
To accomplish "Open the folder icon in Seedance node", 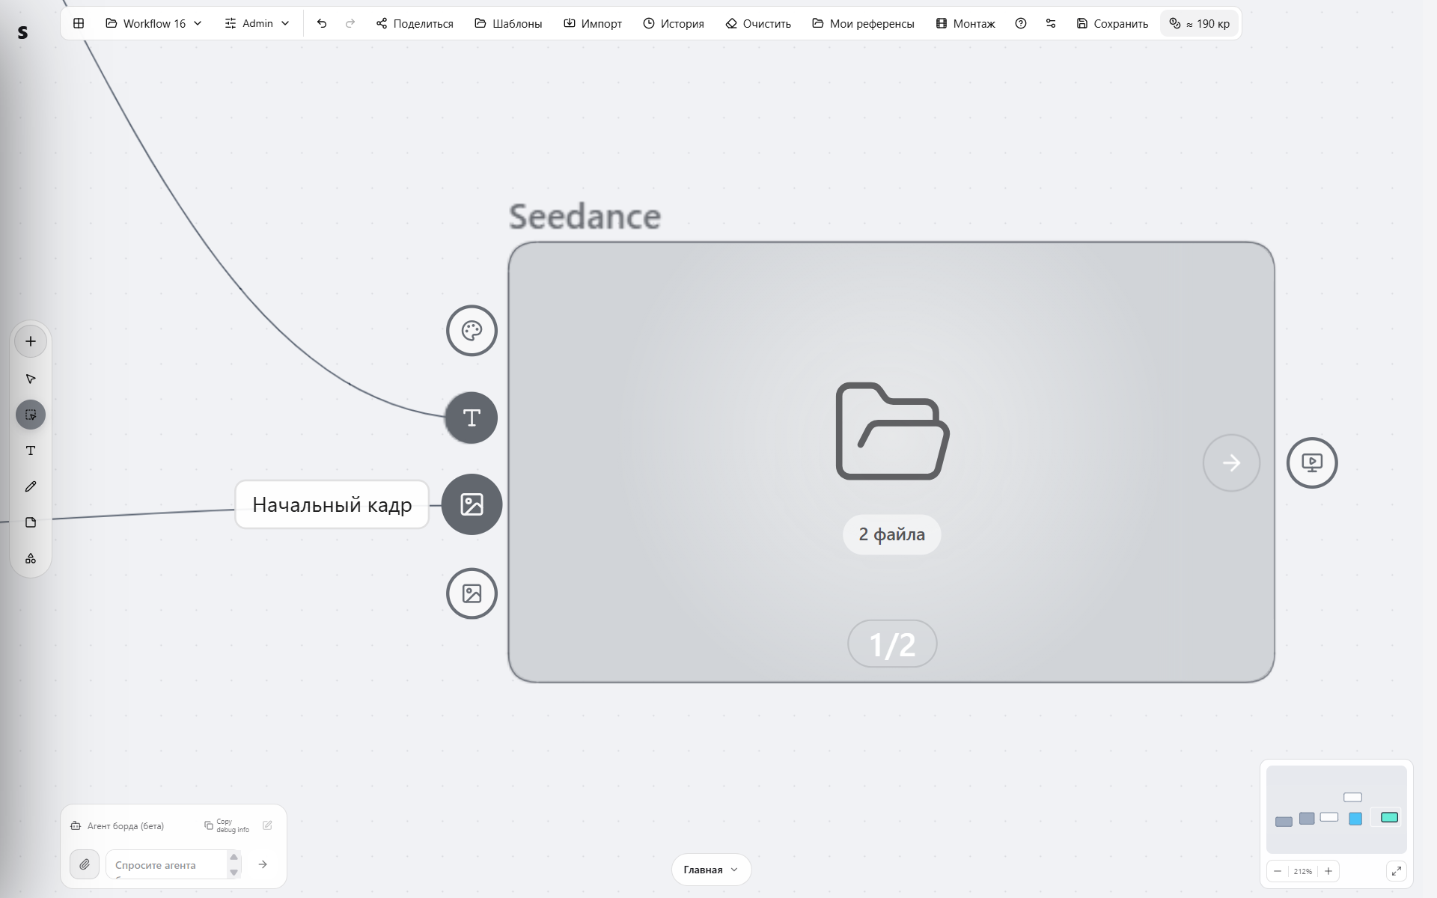I will (892, 431).
